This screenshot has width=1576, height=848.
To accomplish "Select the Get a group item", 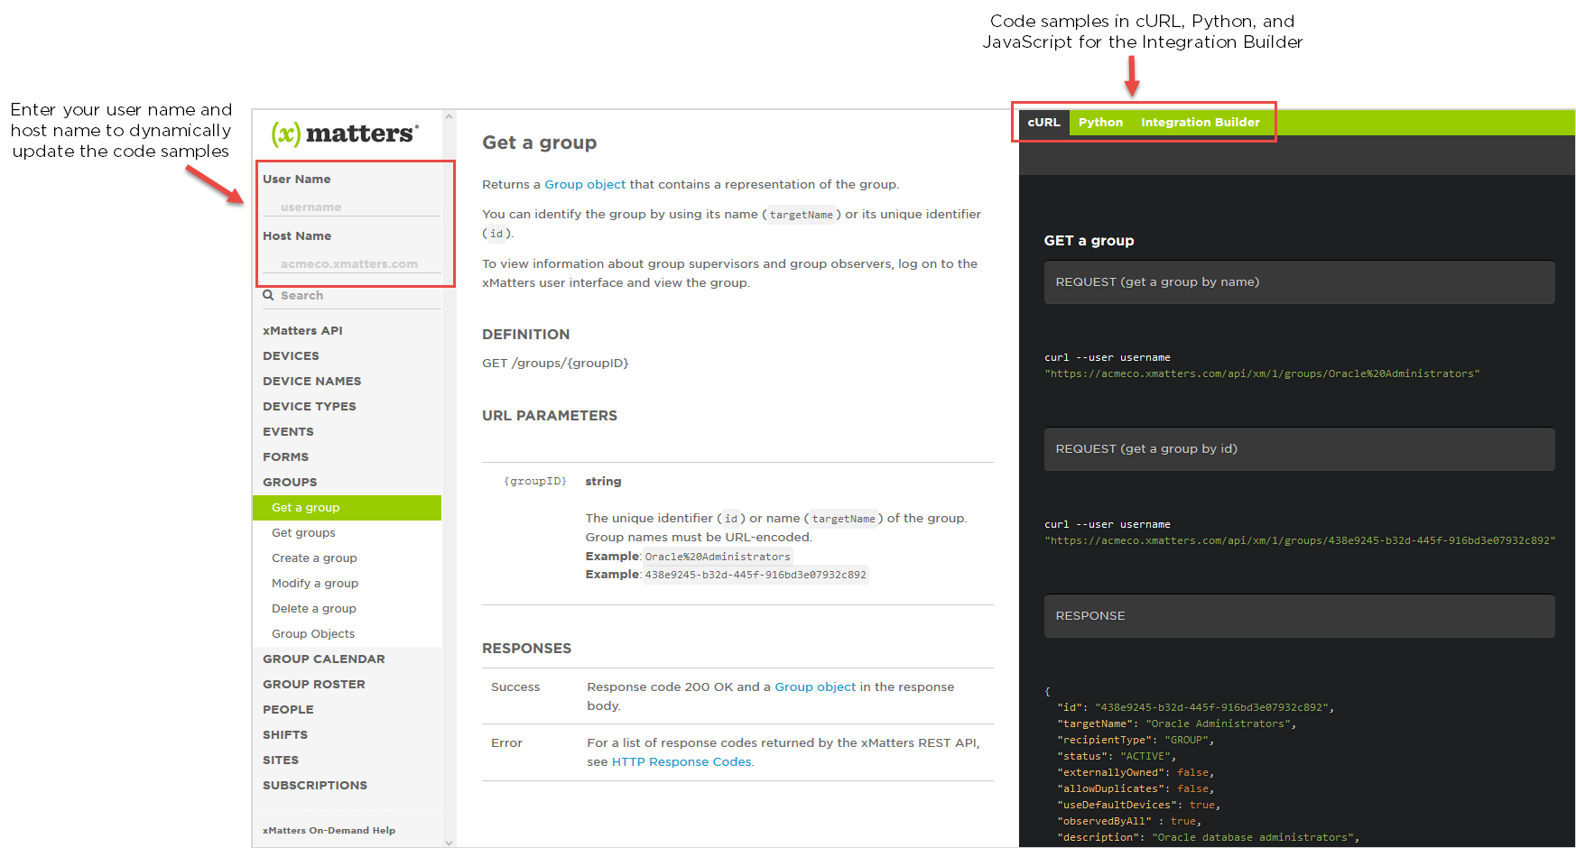I will point(347,508).
